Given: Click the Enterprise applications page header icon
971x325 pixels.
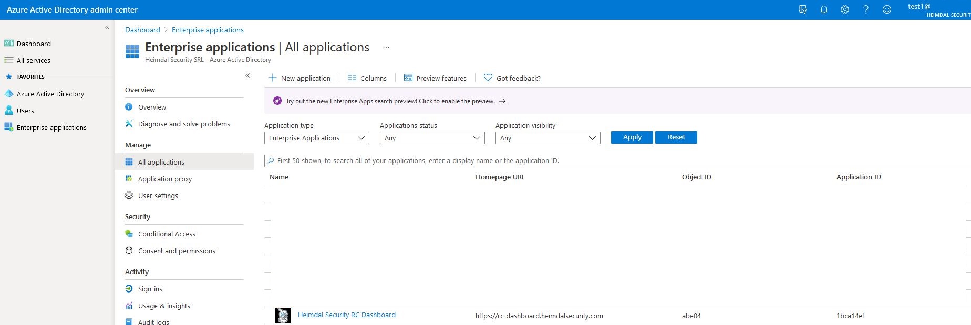Looking at the screenshot, I should pos(132,51).
